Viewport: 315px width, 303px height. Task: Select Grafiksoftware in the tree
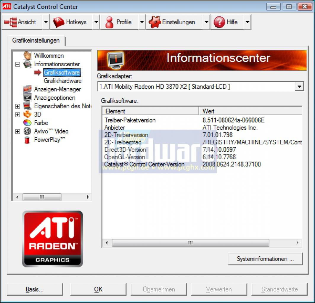(x=62, y=72)
